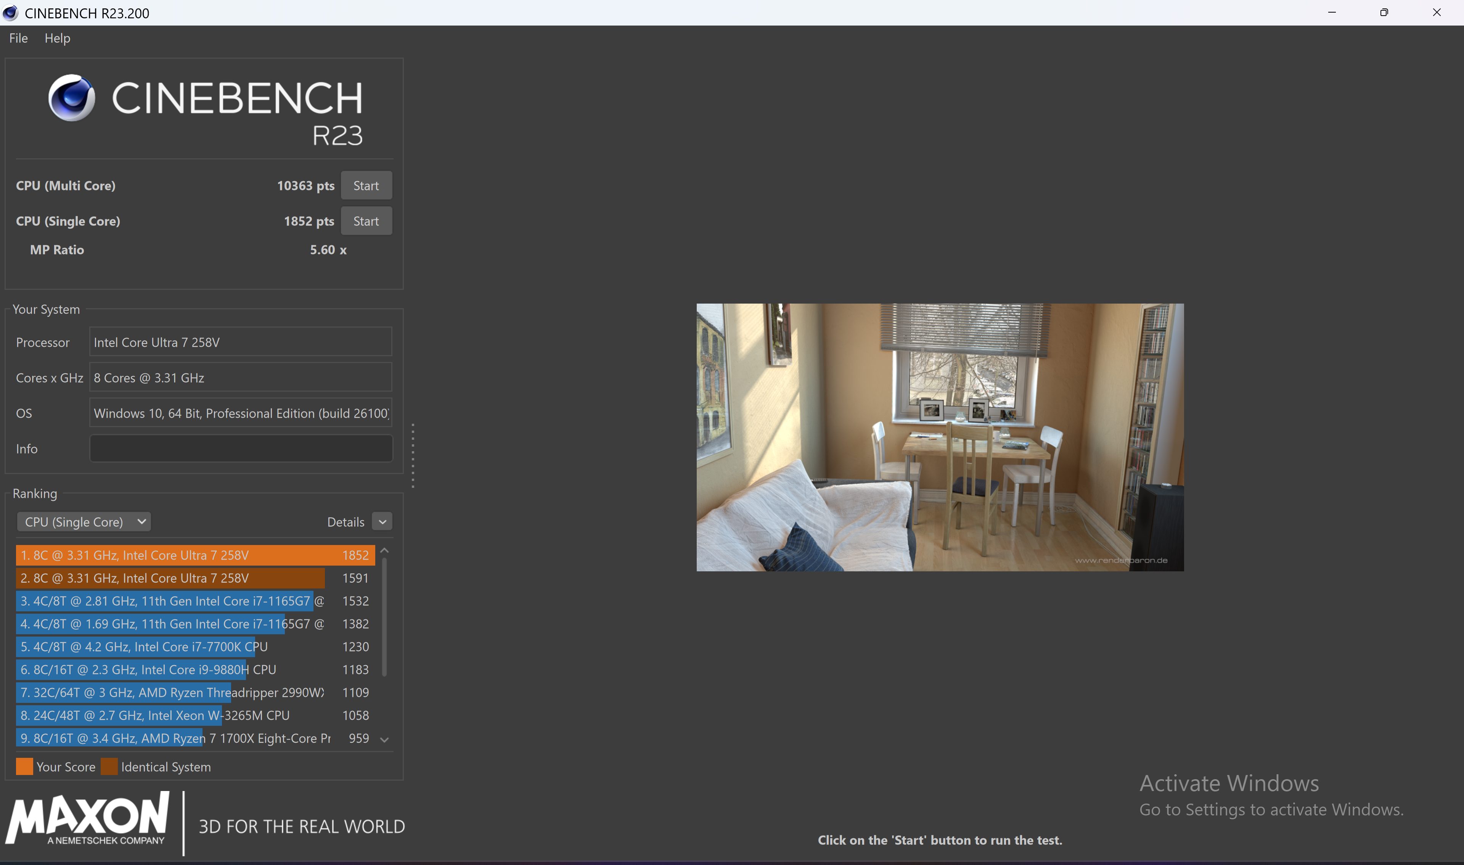The image size is (1464, 865).
Task: Click the dotted panel divider handle
Action: point(413,456)
